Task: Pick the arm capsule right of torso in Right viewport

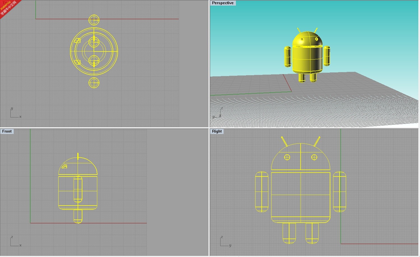Action: 339,192
